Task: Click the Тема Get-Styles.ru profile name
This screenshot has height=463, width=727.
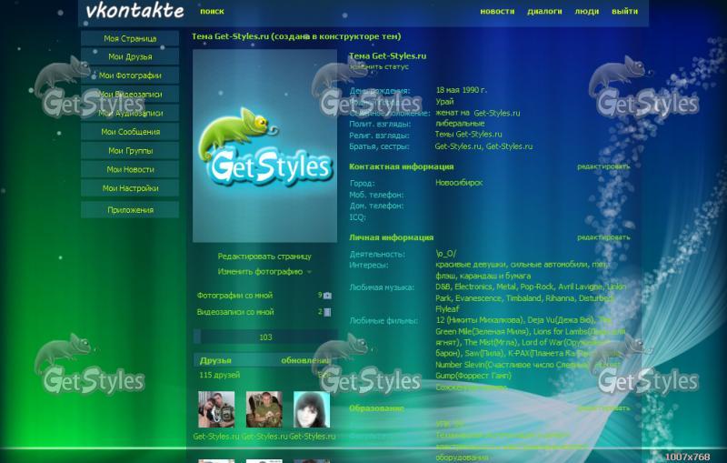Action: [x=388, y=55]
